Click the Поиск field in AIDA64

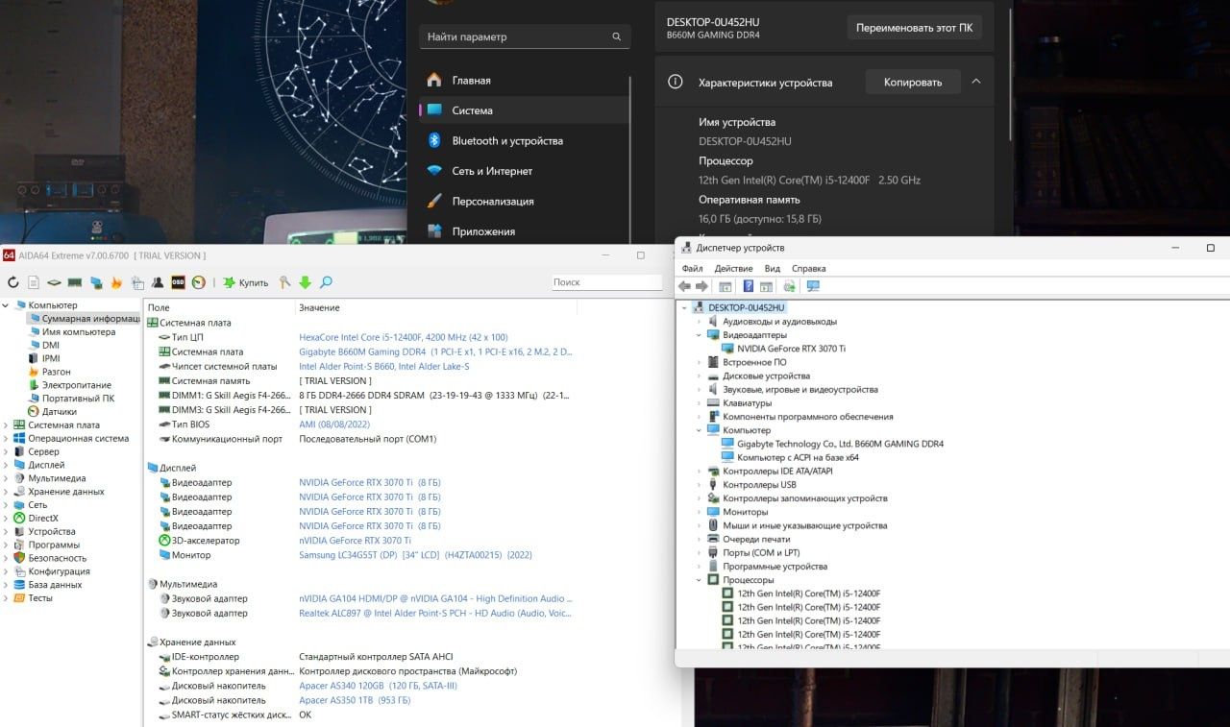point(607,282)
